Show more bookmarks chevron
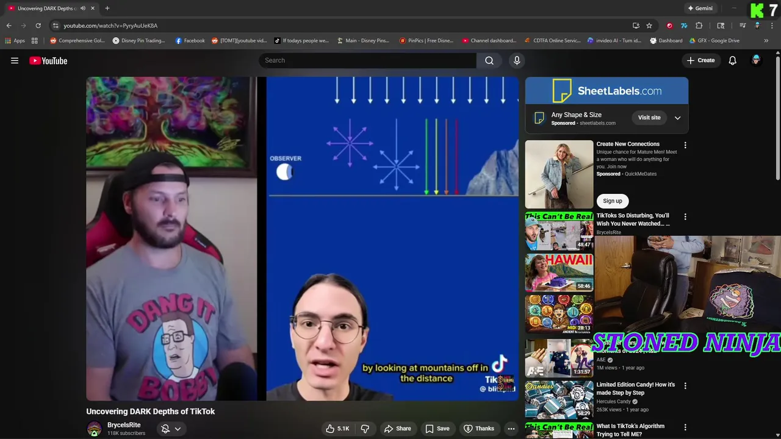Screen dimensions: 781x439 click(766, 41)
